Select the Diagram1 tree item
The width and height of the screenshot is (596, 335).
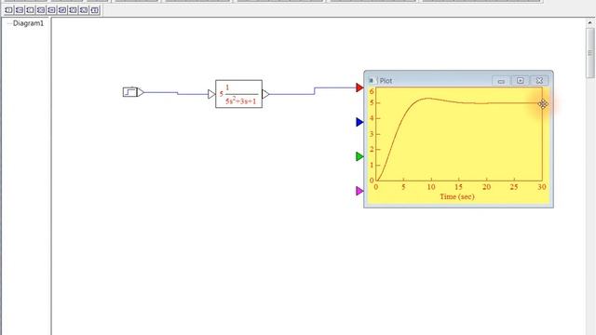click(x=28, y=23)
